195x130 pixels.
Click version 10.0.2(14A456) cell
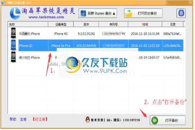click(x=86, y=46)
